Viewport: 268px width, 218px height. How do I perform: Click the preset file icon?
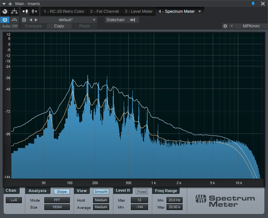tap(24, 20)
